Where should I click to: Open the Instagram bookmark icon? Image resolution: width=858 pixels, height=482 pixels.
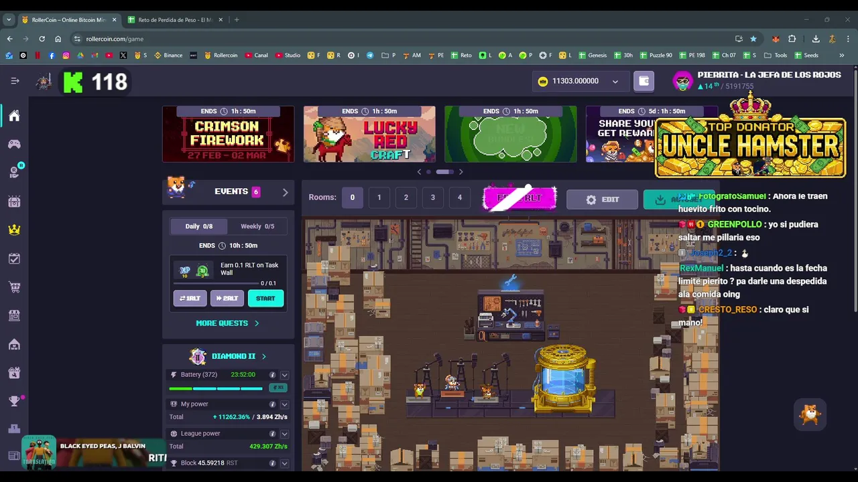tap(66, 56)
